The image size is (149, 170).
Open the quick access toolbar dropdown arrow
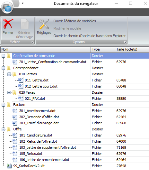click(x=22, y=3)
